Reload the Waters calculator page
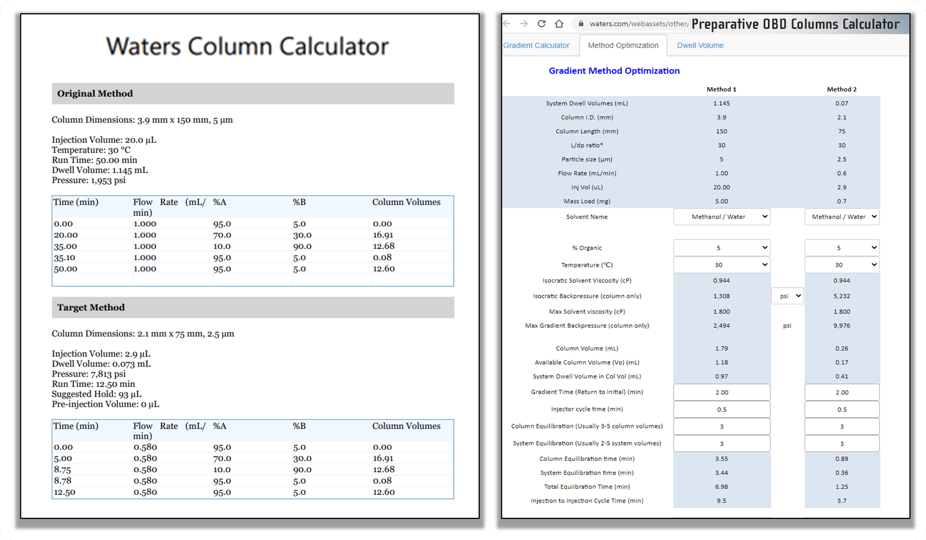Screen dimensions: 926x540 (541, 24)
